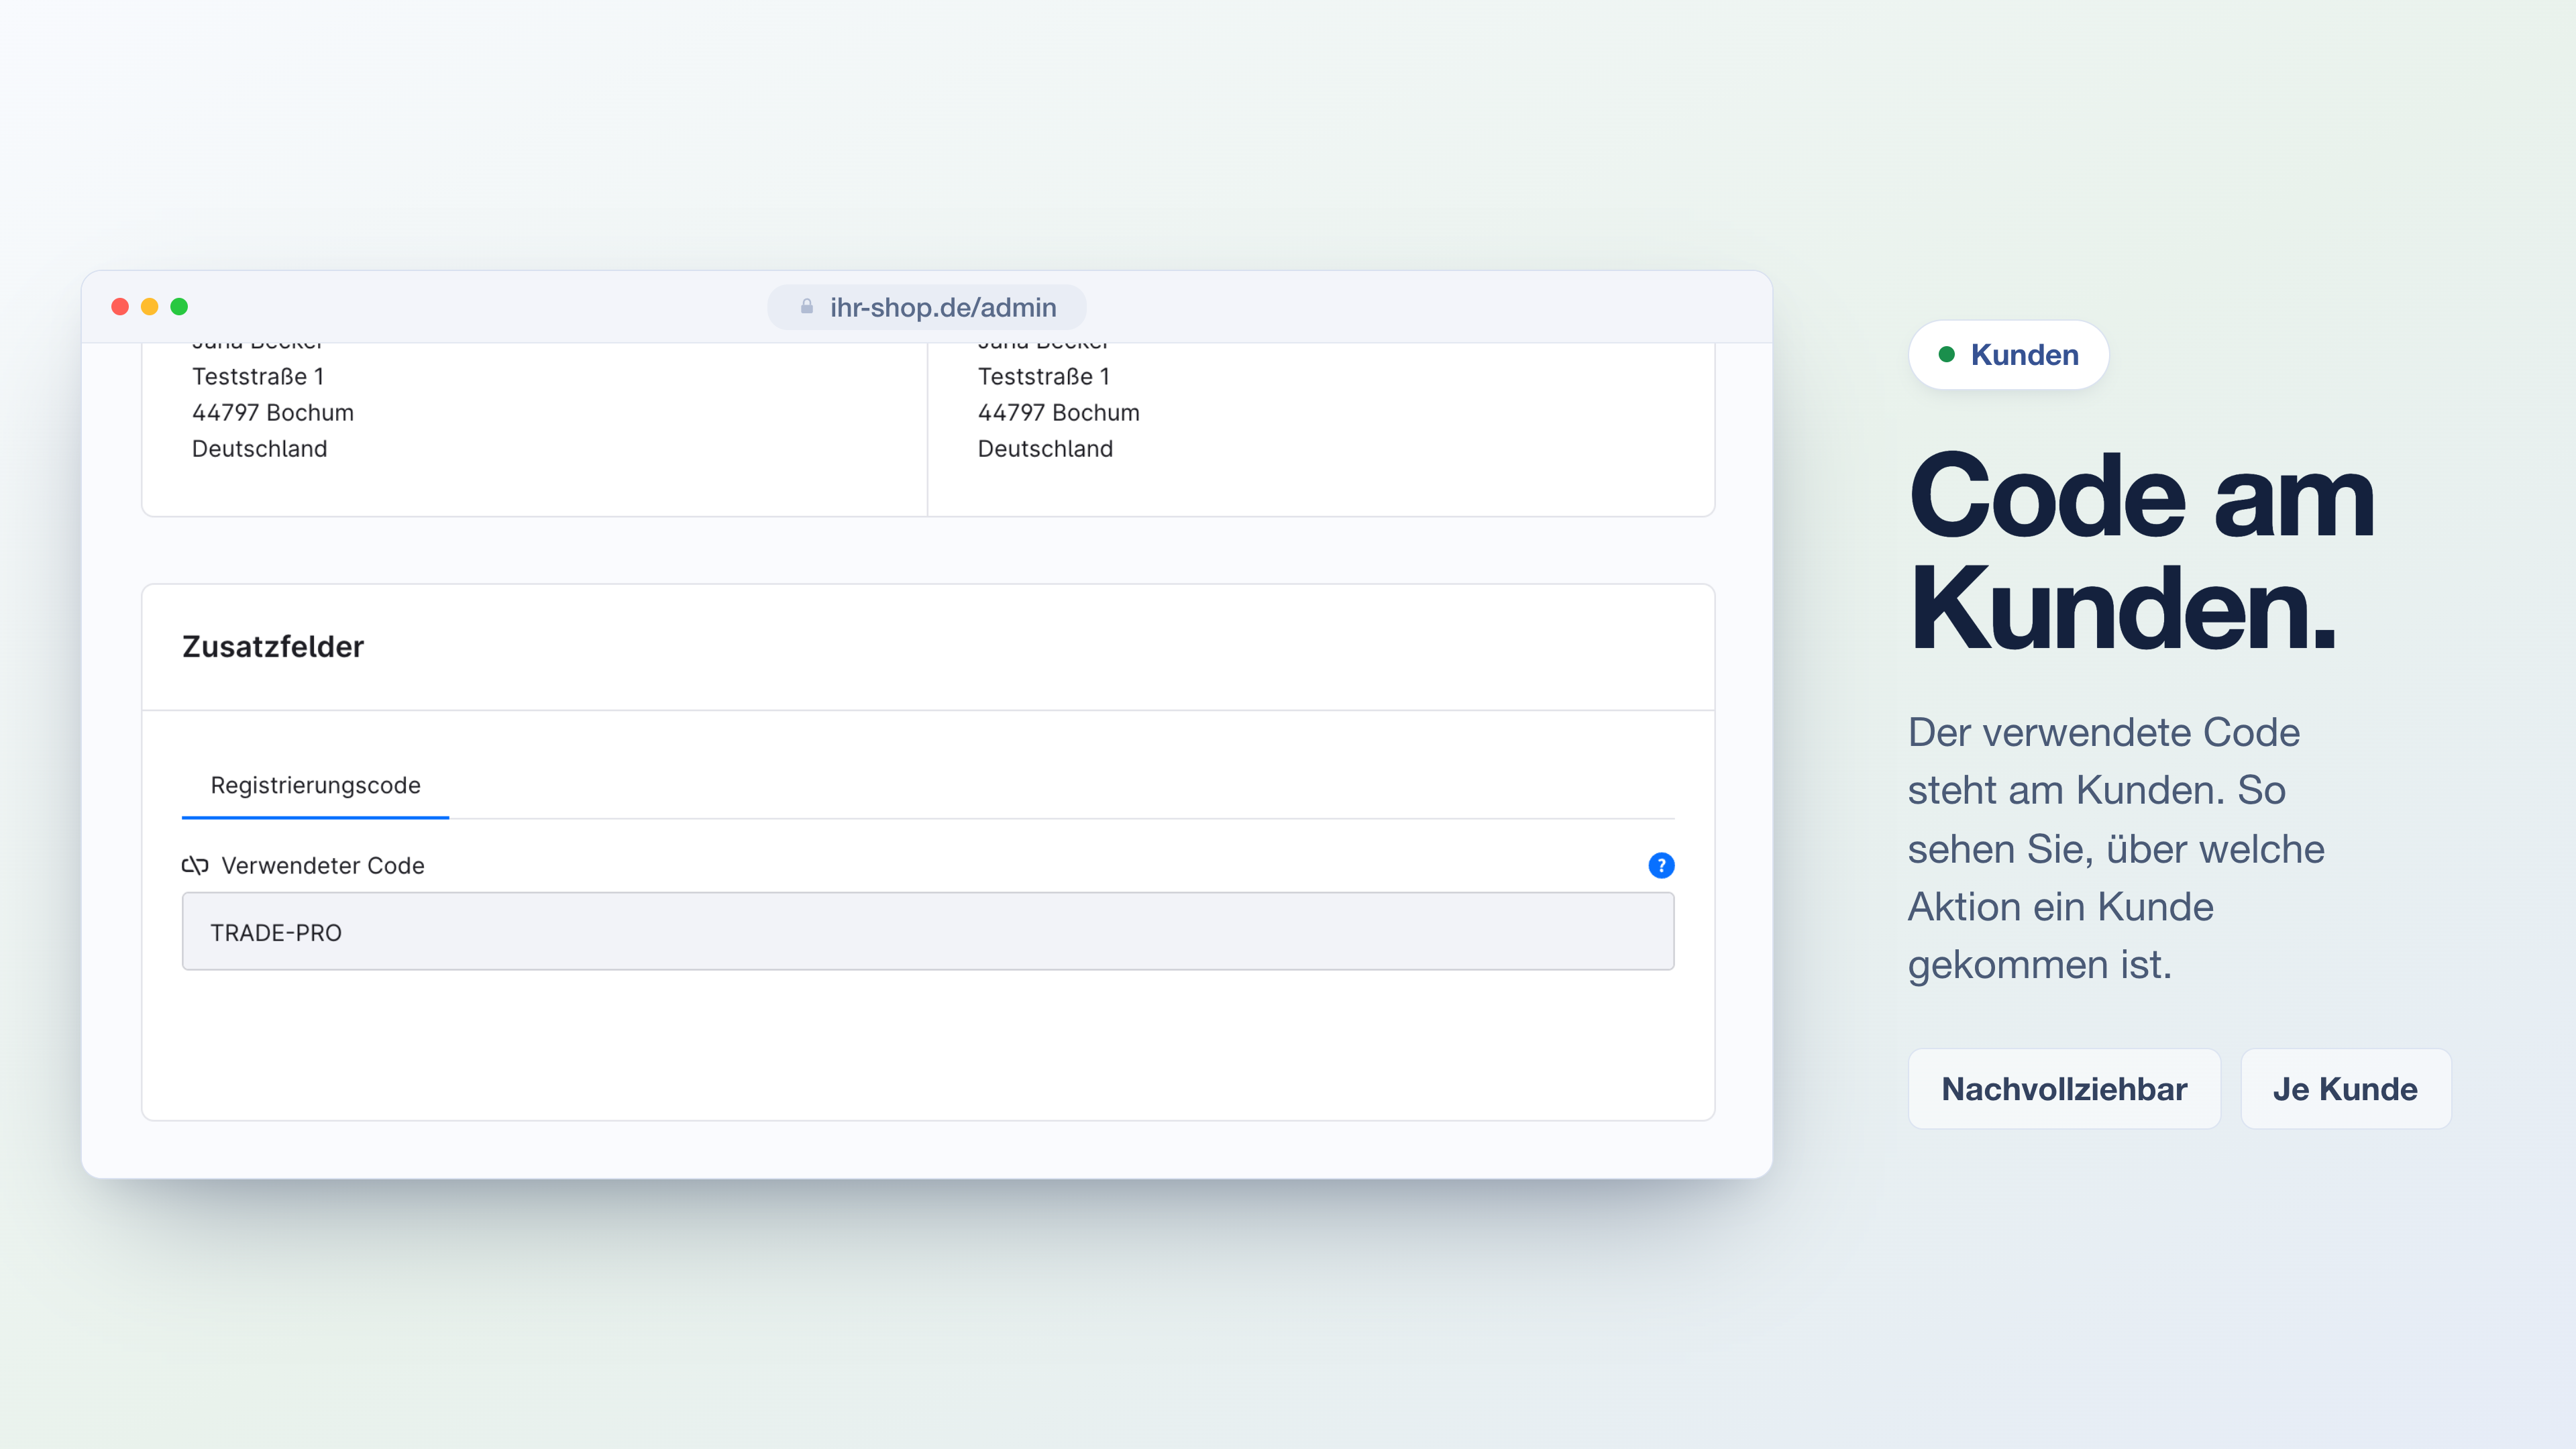Click the left address line '44797 Bochum'
Viewport: 2576px width, 1449px height.
pos(273,413)
